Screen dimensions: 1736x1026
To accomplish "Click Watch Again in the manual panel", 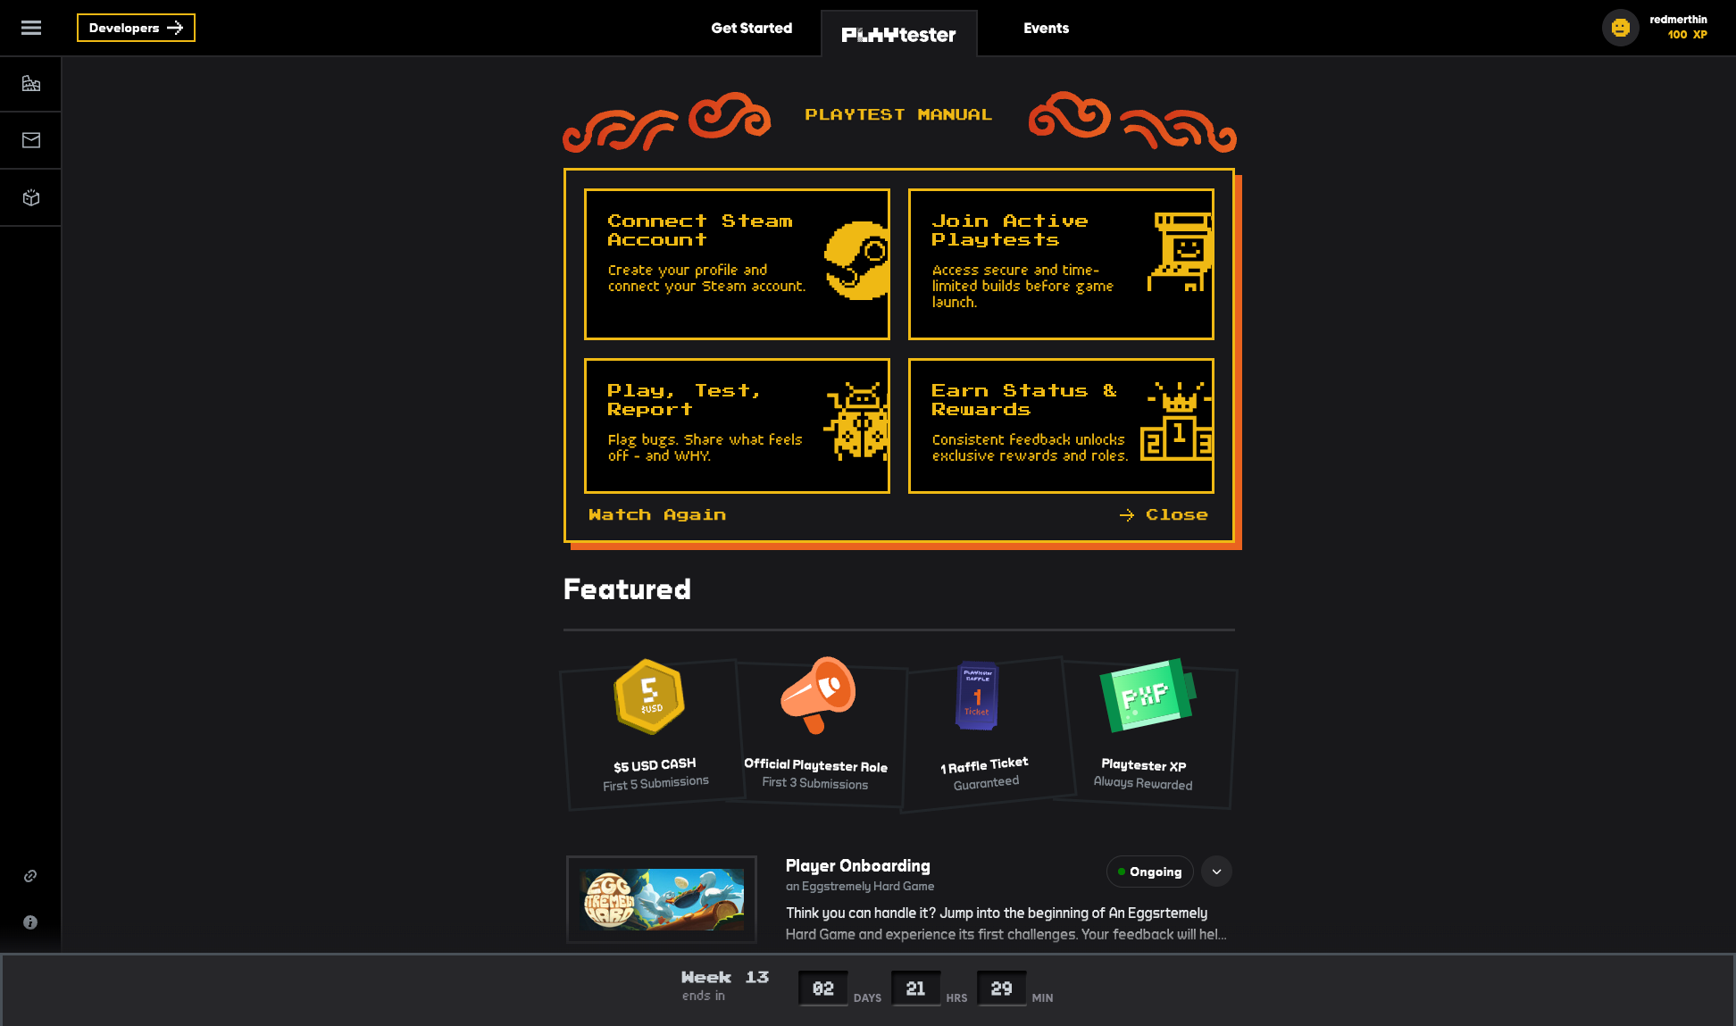I will point(657,514).
